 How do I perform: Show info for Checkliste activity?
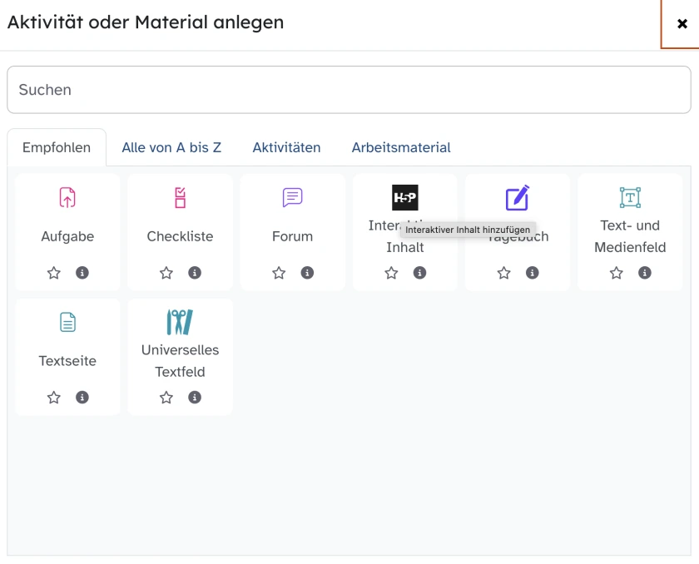(195, 273)
